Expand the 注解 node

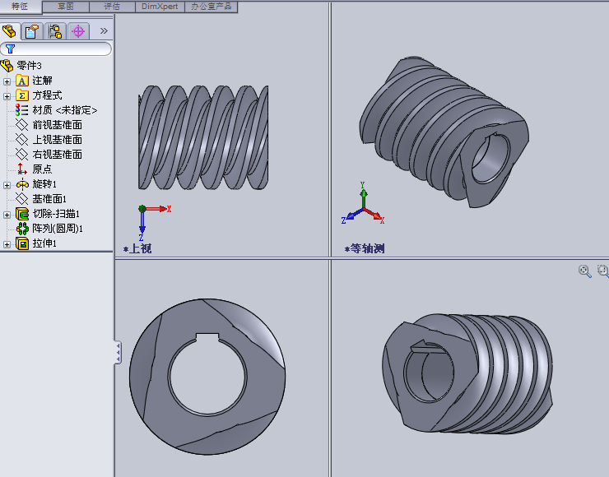click(x=7, y=81)
